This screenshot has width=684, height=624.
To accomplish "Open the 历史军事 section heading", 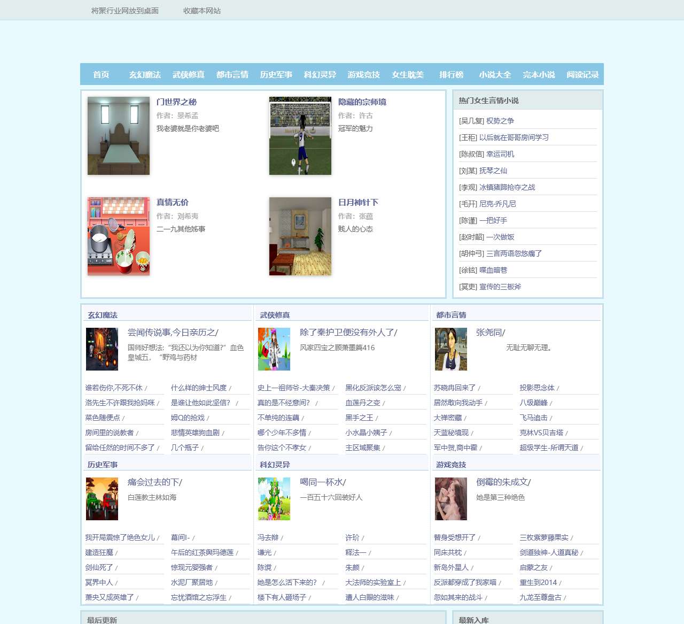I will pyautogui.click(x=103, y=465).
